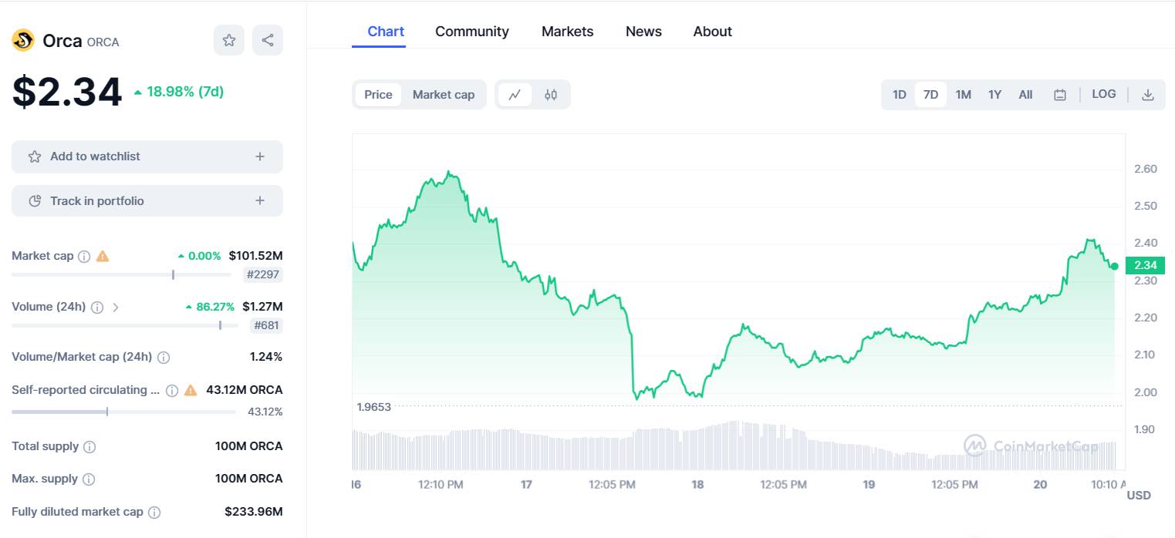
Task: Click the 43.12M ORCA circulating supply value
Action: click(x=245, y=390)
